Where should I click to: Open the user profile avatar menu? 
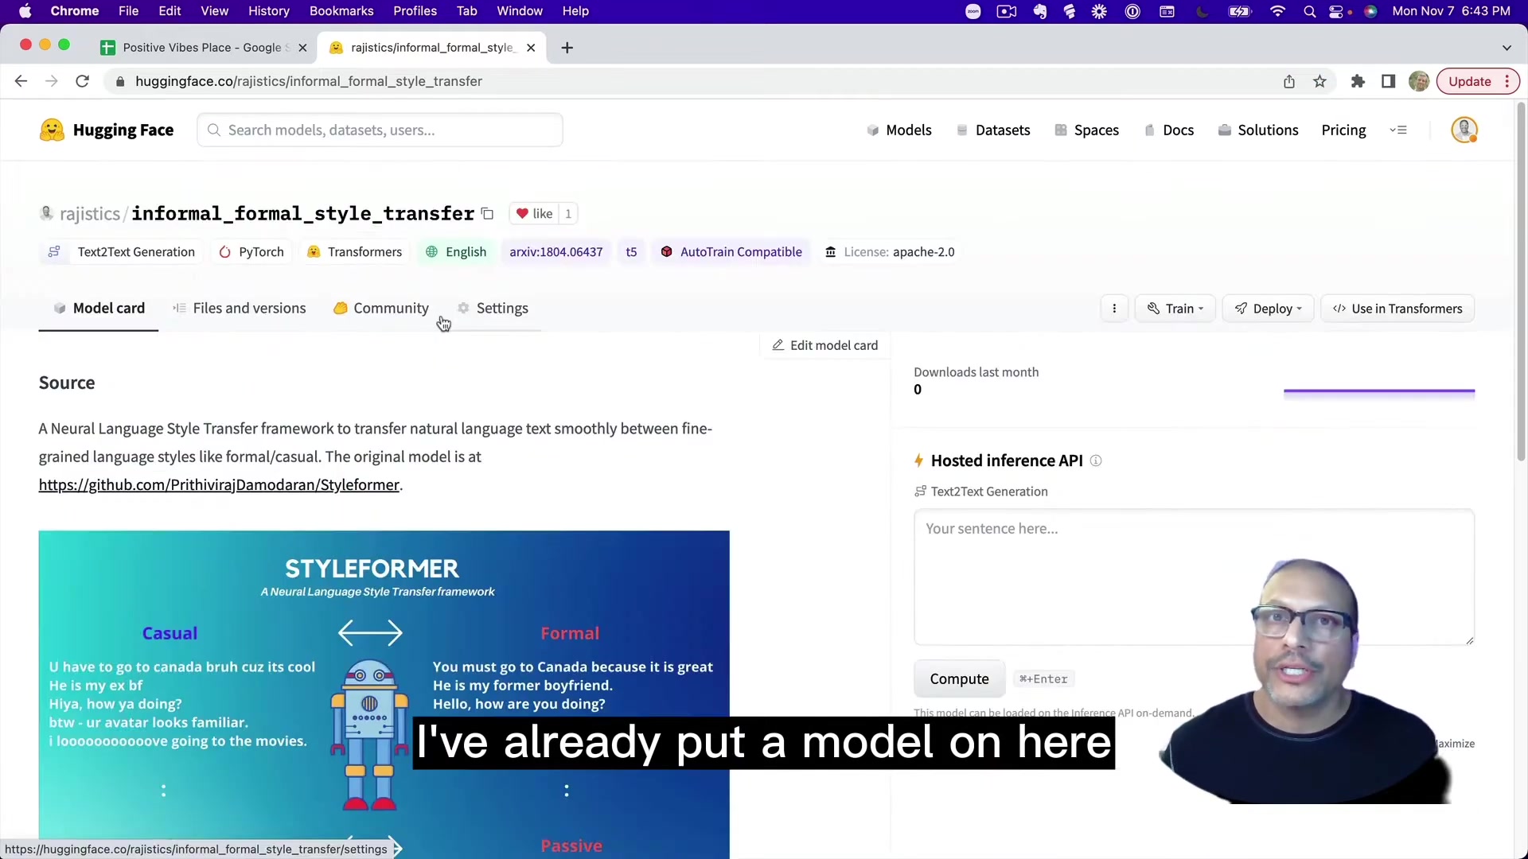tap(1464, 130)
